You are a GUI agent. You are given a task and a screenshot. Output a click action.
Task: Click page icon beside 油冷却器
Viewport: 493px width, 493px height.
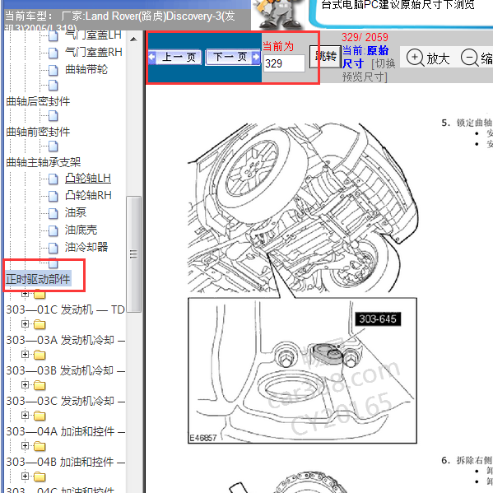click(53, 248)
